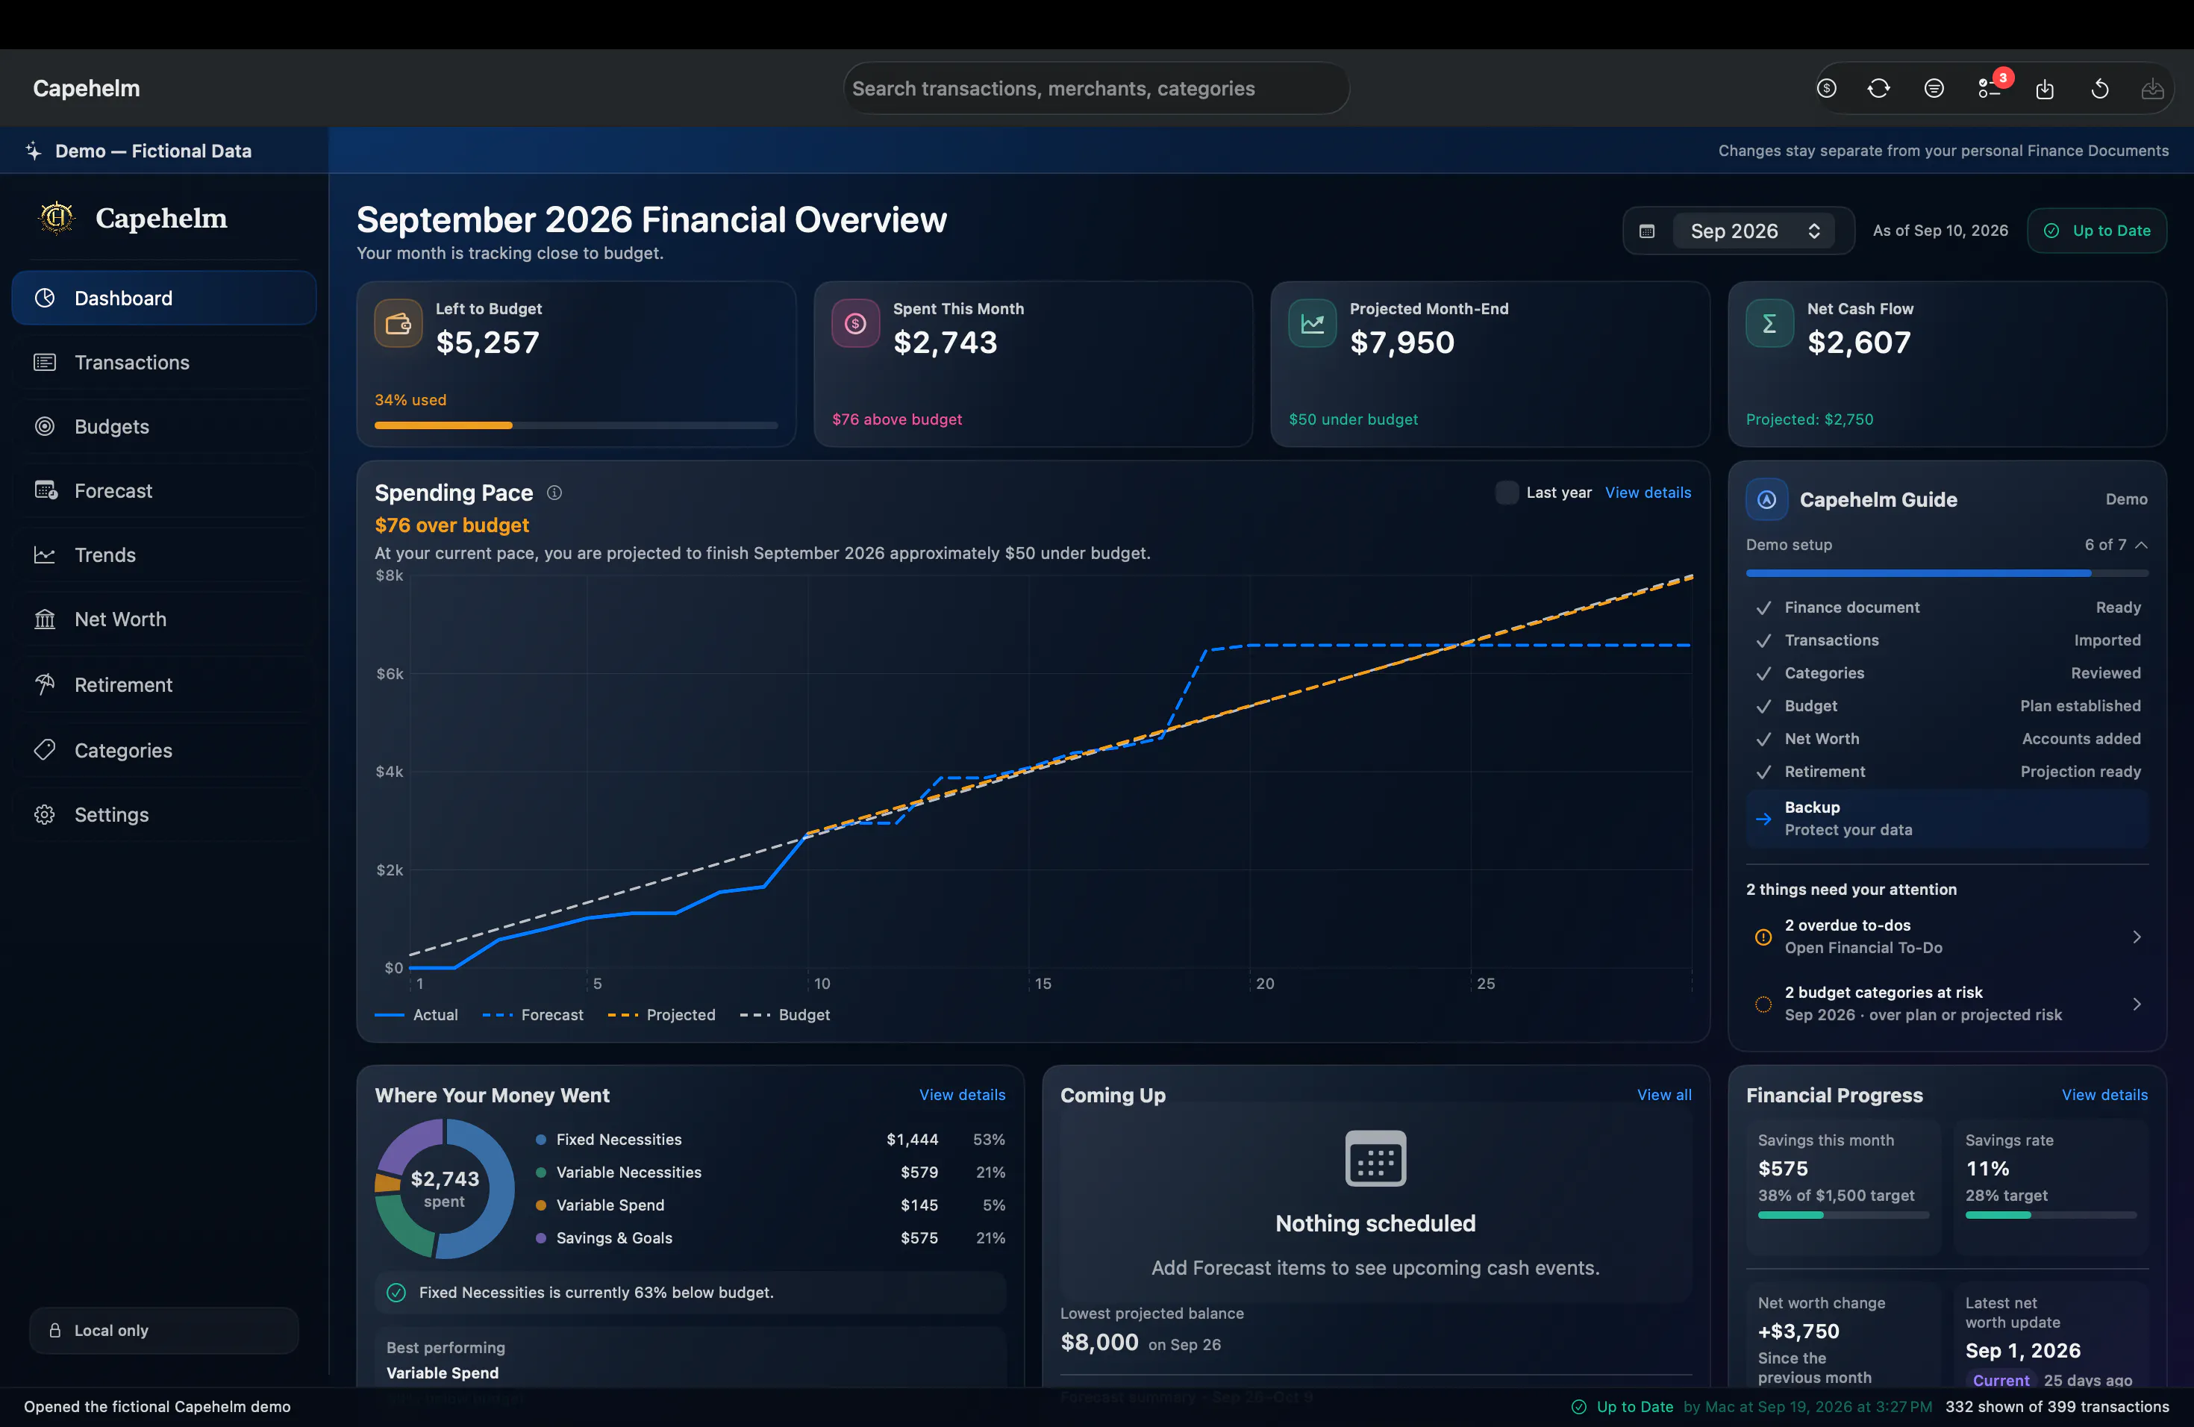2194x1427 pixels.
Task: Open the to-do checklist icon with badge
Action: 1990,89
